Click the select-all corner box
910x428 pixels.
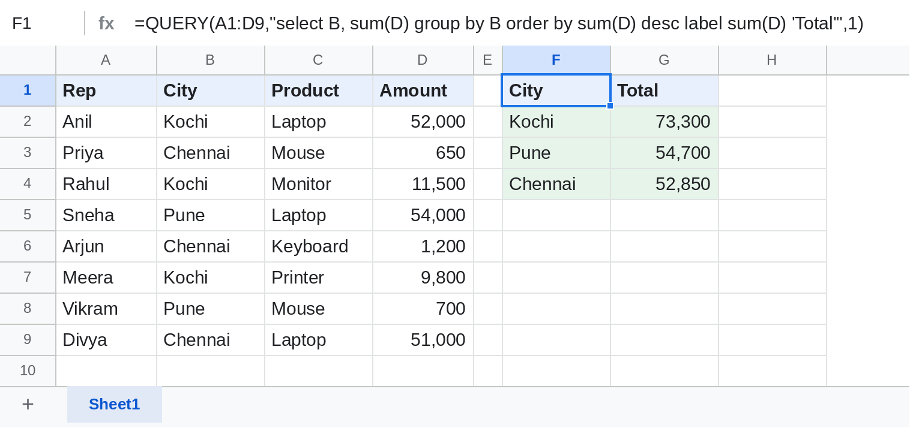pos(28,60)
